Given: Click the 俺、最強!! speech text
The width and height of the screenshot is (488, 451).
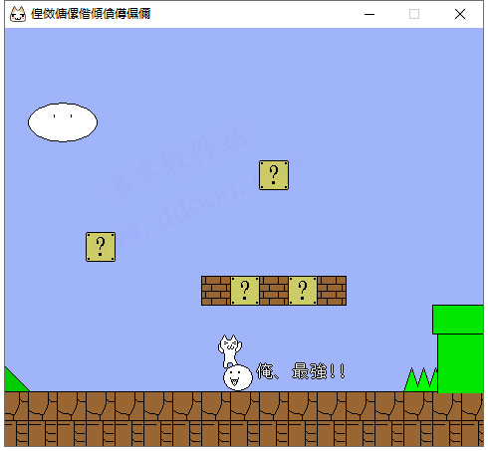Looking at the screenshot, I should (x=301, y=371).
